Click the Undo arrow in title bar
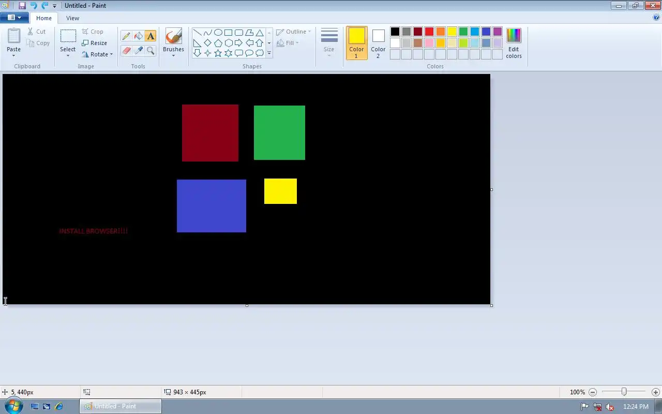This screenshot has height=414, width=662. [x=34, y=6]
